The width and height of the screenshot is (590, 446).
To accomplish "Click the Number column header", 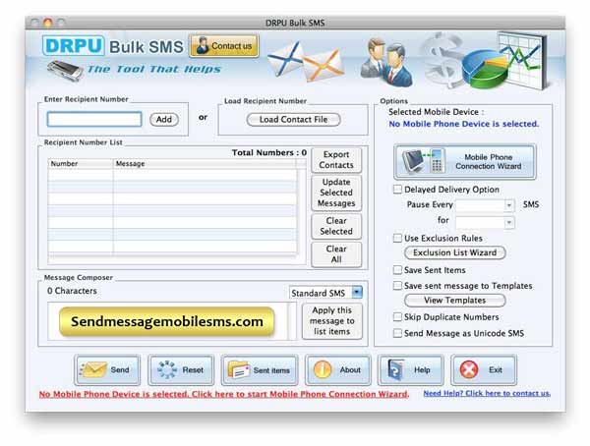I will 81,164.
